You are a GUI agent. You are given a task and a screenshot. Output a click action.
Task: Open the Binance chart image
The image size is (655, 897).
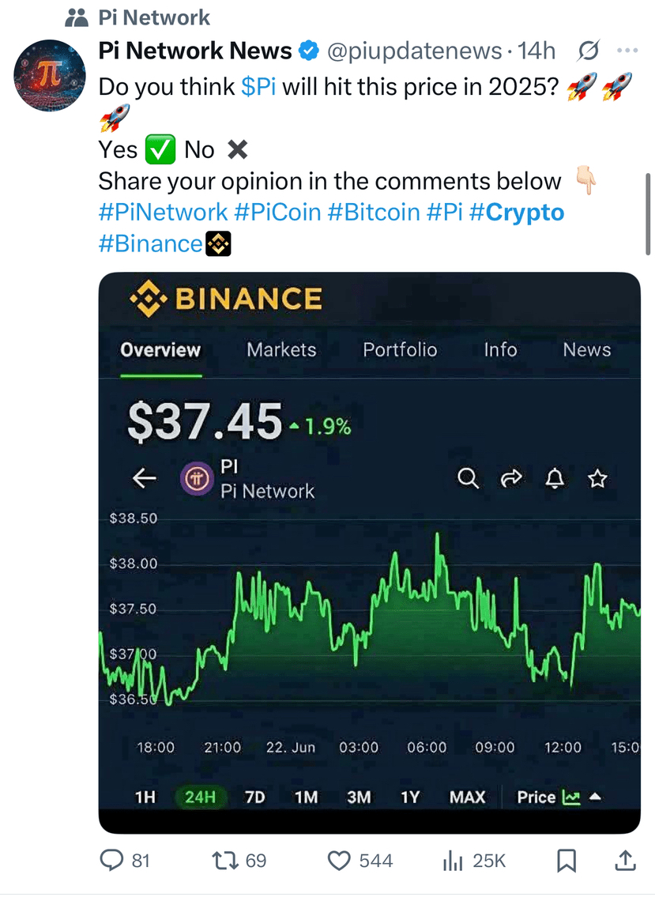(x=369, y=553)
